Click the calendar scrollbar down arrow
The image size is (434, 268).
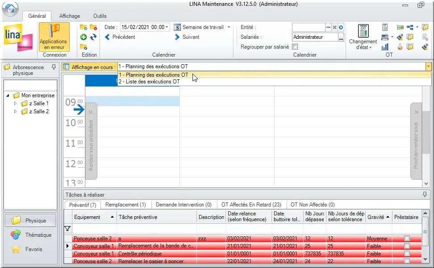coord(426,183)
